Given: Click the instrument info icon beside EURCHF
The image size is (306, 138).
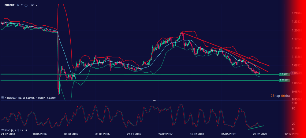Looking at the screenshot, I should 26,5.
